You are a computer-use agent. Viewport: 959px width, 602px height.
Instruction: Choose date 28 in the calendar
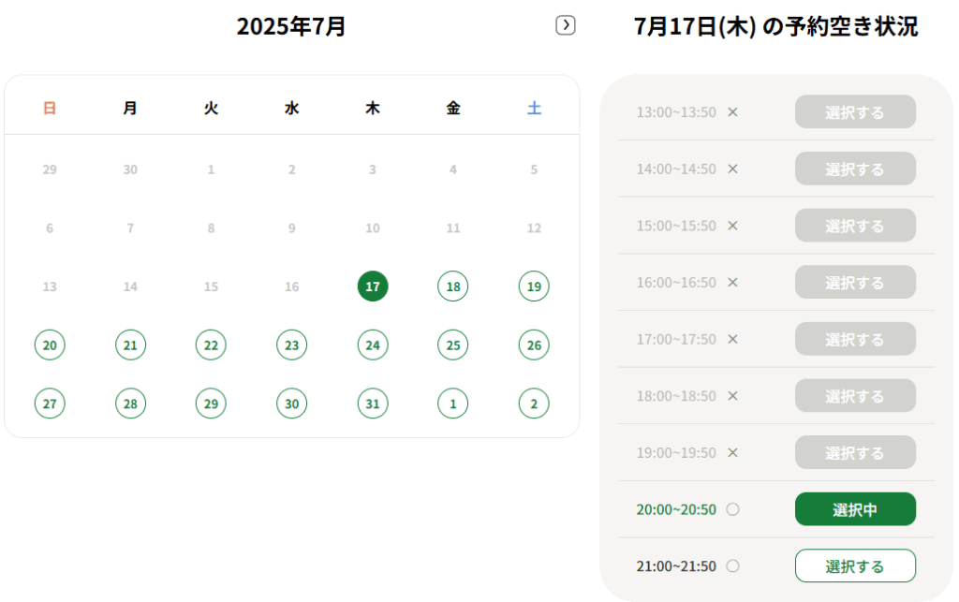[130, 404]
